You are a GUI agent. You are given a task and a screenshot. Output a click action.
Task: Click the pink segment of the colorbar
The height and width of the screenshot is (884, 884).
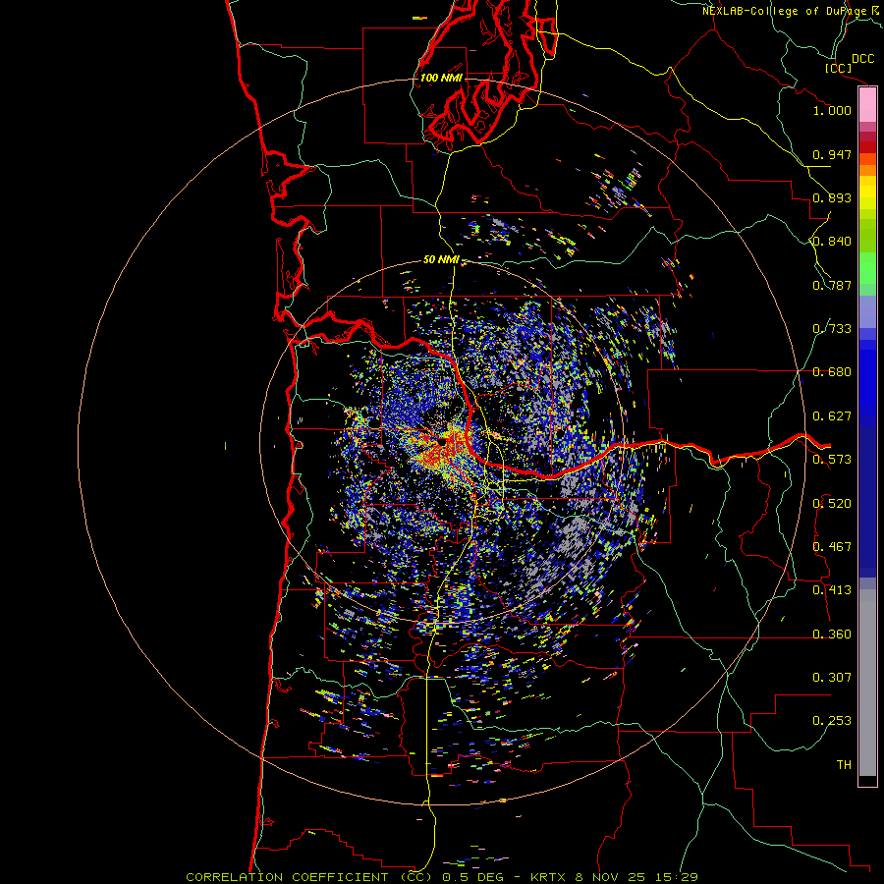point(867,105)
